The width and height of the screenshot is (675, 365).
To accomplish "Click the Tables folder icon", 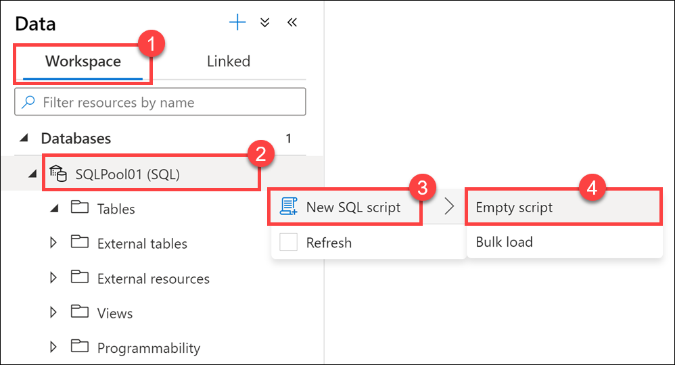I will tap(80, 208).
